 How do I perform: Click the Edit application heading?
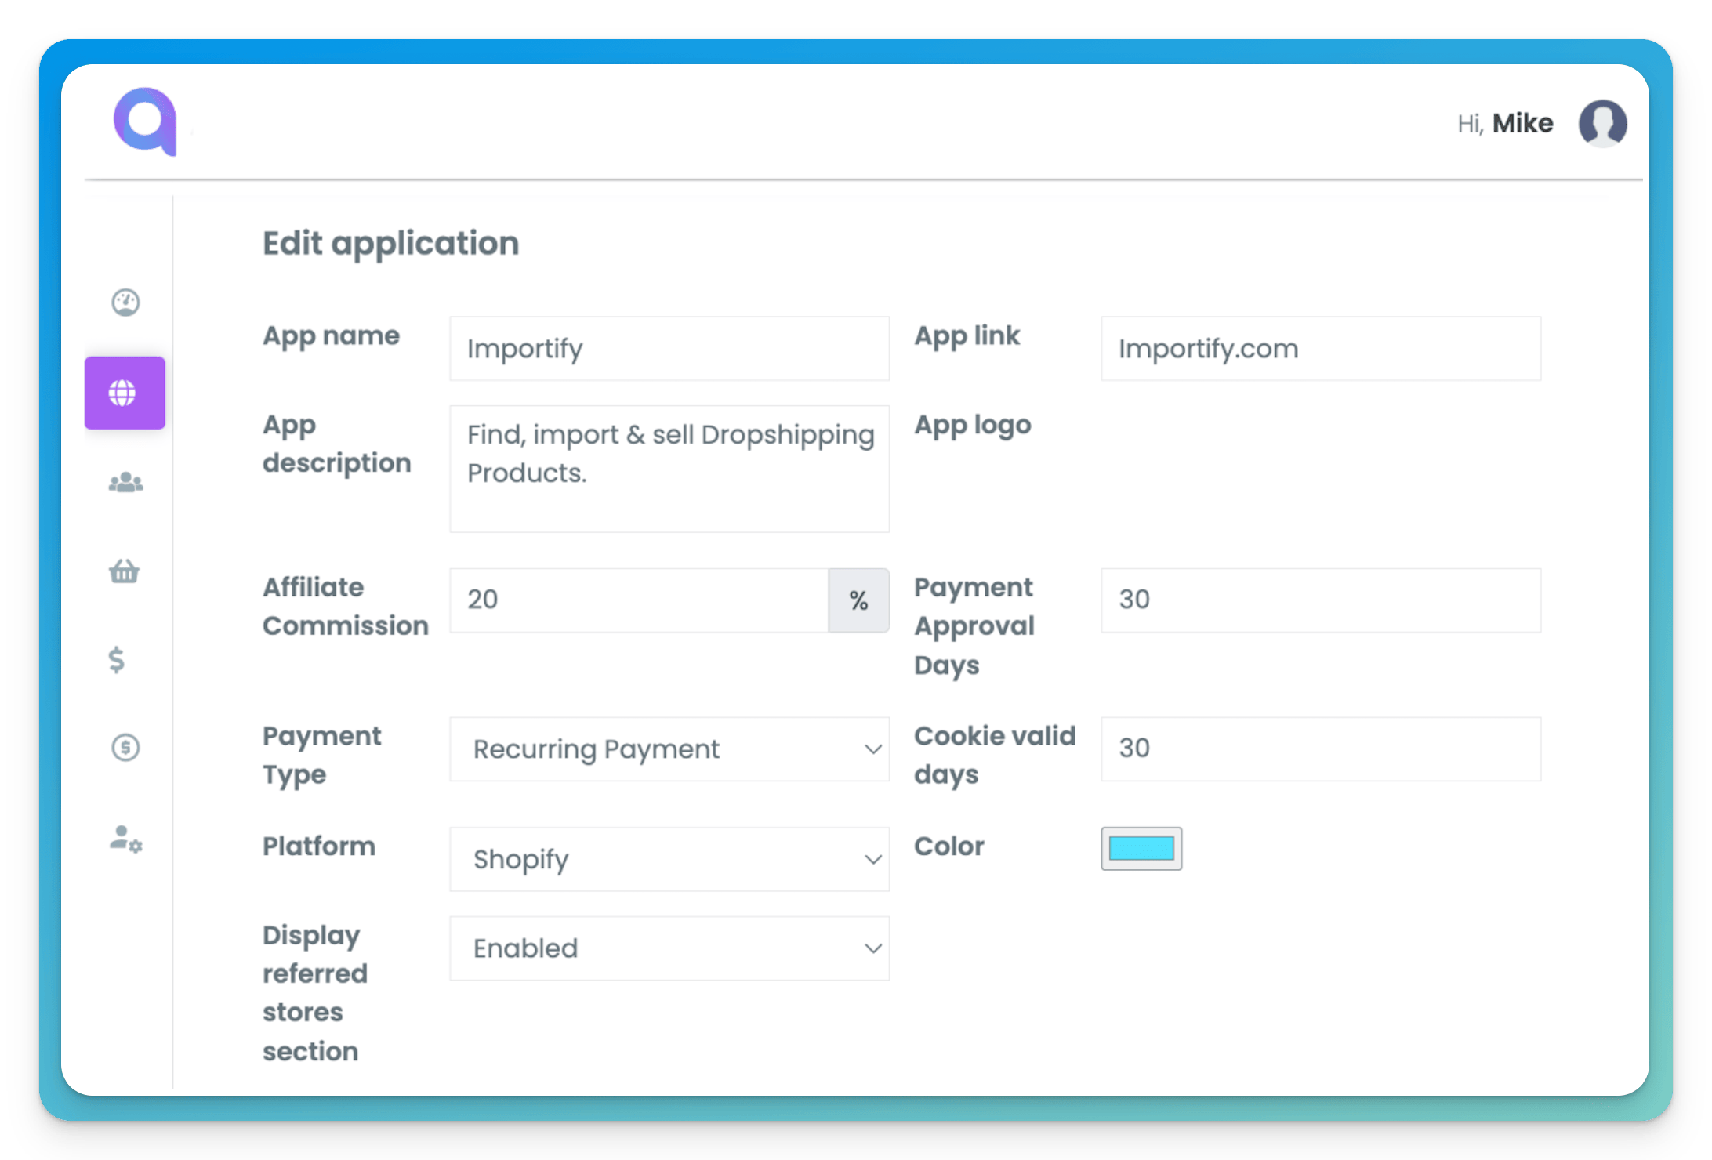(391, 243)
